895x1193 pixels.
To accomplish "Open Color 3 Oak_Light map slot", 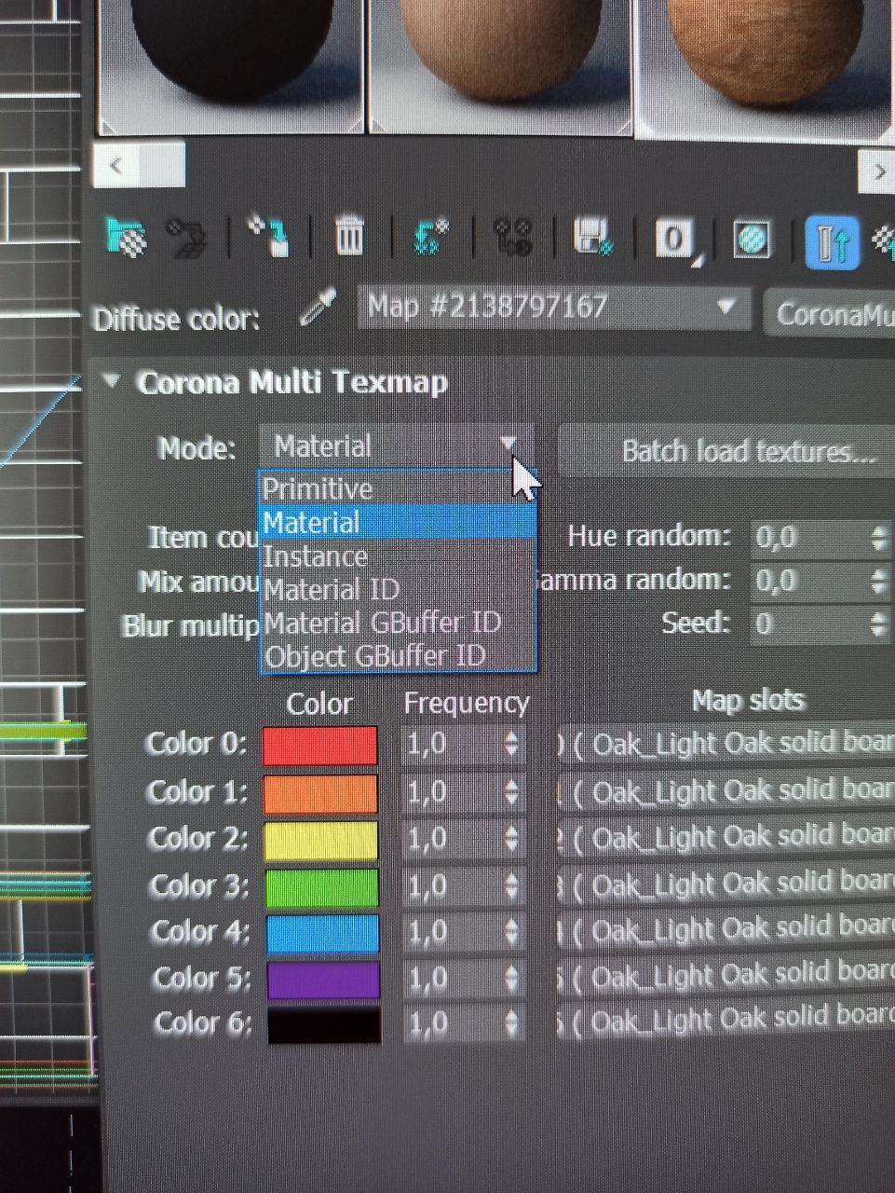I will click(726, 884).
